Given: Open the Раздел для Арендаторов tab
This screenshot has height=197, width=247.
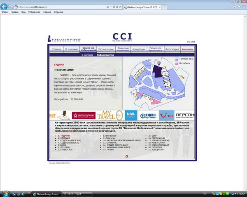Looking at the screenshot, I should (x=156, y=49).
